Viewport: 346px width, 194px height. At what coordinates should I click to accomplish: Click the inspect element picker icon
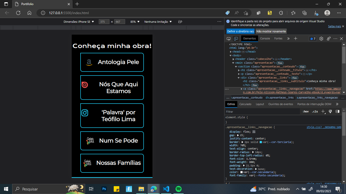[228, 39]
